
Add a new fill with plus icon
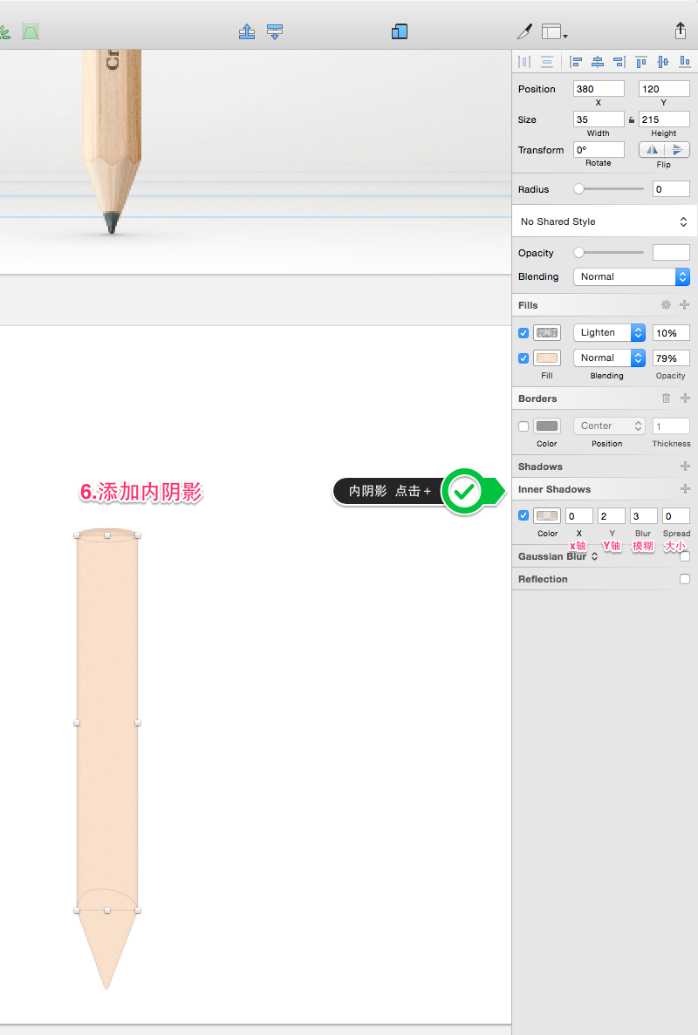tap(685, 305)
